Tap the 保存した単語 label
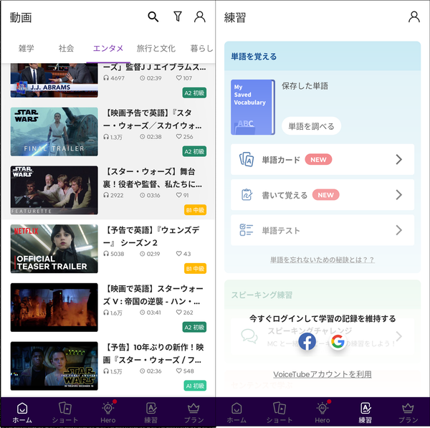430x428 pixels. pyautogui.click(x=305, y=86)
